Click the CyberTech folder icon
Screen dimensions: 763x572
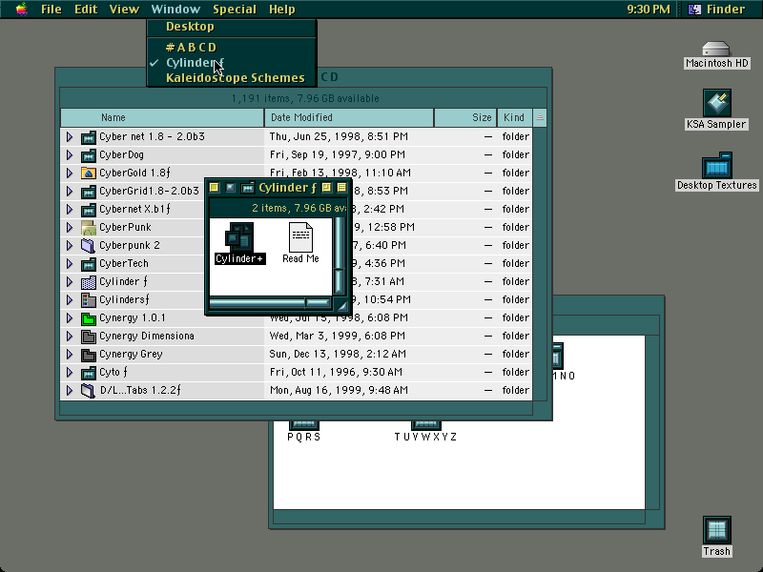click(x=88, y=264)
